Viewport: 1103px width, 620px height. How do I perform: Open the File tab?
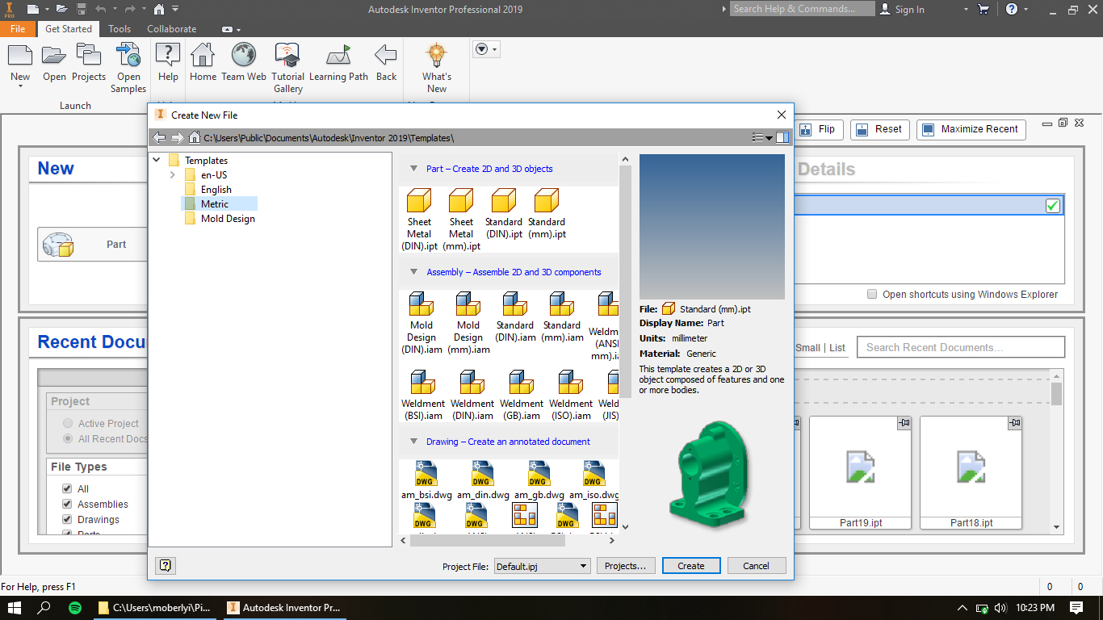[x=18, y=28]
